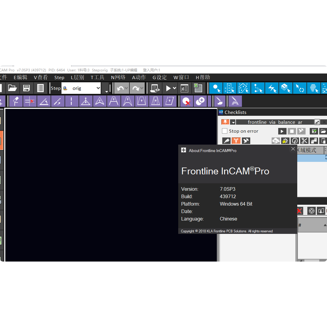Select the circle feature selection tool
Viewport: 327px width, 327px height.
tap(216, 88)
